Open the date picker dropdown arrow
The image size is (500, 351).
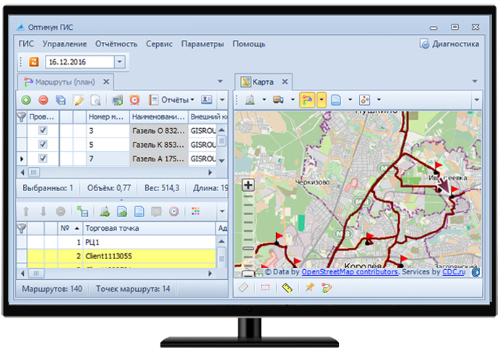point(119,62)
